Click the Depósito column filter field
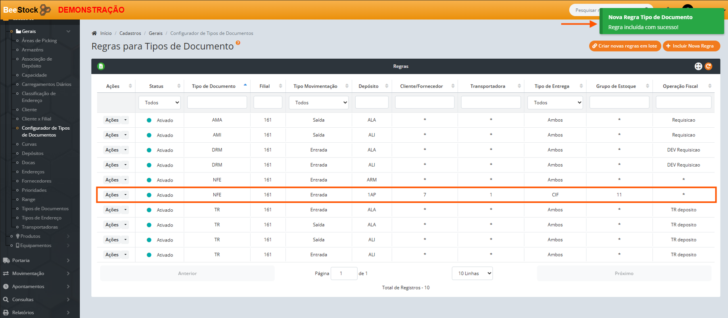The image size is (728, 318). click(x=372, y=103)
